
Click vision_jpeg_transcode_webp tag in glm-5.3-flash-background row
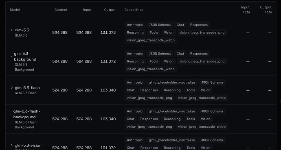[202, 126]
